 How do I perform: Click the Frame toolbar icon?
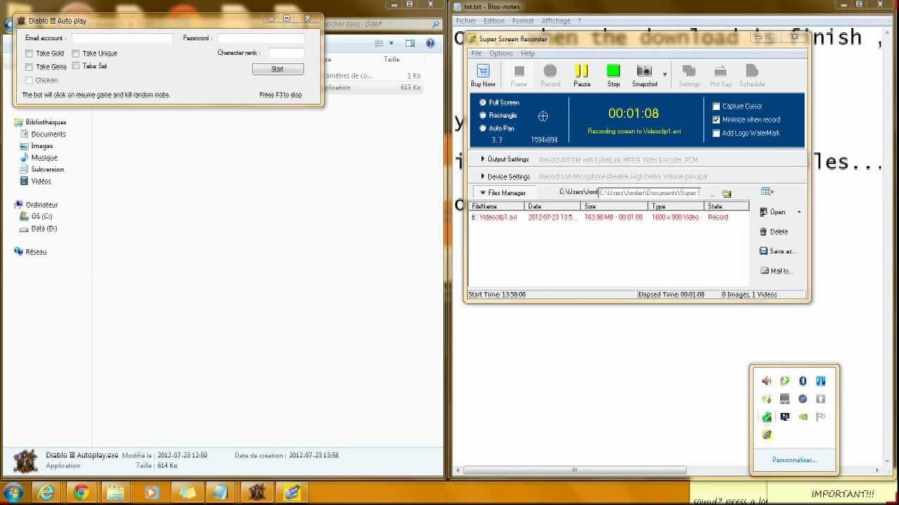pos(519,71)
